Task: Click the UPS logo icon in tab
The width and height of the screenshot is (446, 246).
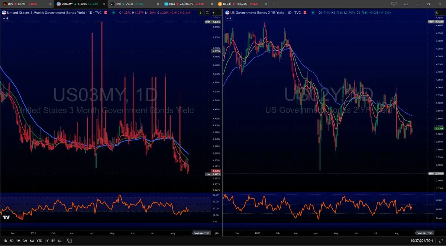Action: (x=4, y=4)
